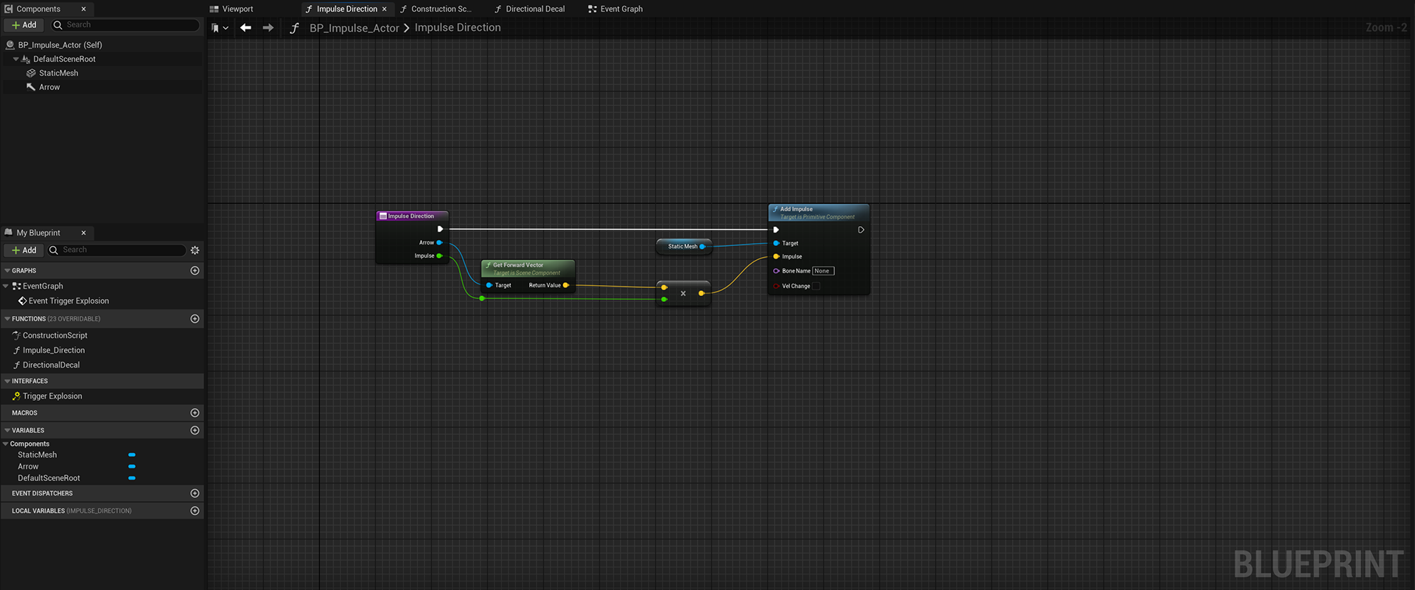Viewport: 1415px width, 590px height.
Task: Click the Return Value output pin
Action: pyautogui.click(x=566, y=285)
